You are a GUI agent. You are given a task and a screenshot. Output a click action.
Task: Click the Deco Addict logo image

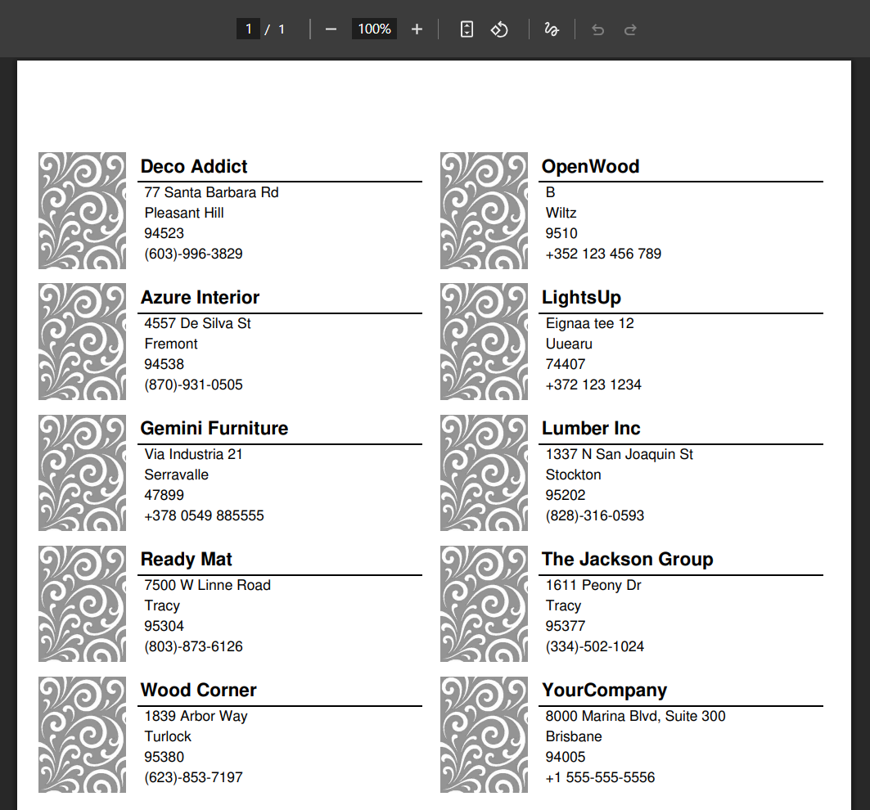[x=82, y=210]
